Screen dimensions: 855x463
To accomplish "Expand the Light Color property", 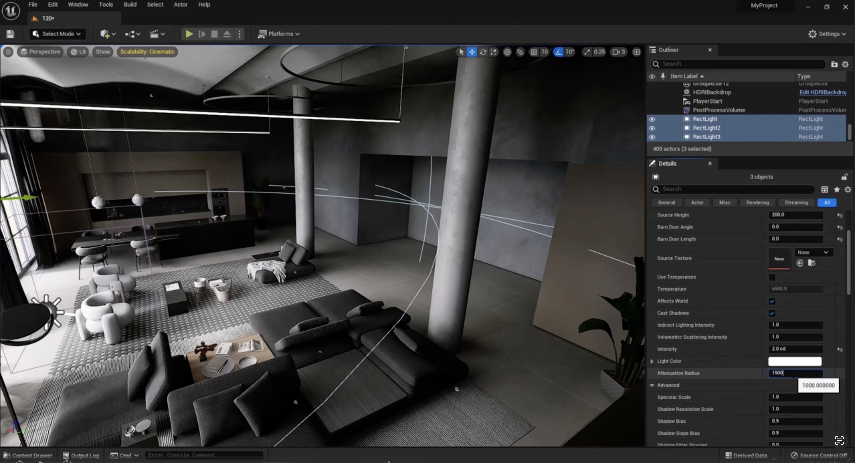I will pyautogui.click(x=652, y=361).
